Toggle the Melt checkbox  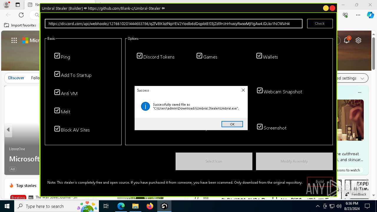click(x=57, y=110)
